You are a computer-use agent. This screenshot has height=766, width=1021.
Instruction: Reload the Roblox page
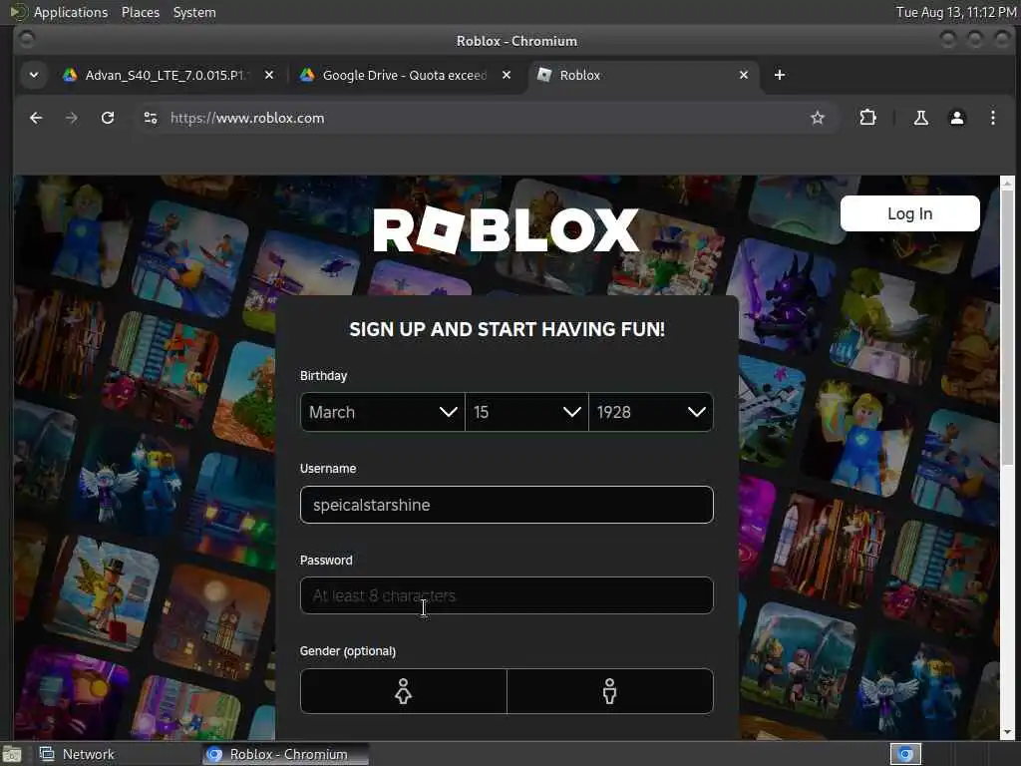click(x=108, y=118)
